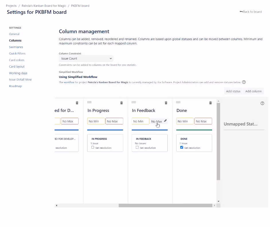Click the drag handle of Done column
Image resolution: width=270 pixels, height=227 pixels.
point(178,102)
